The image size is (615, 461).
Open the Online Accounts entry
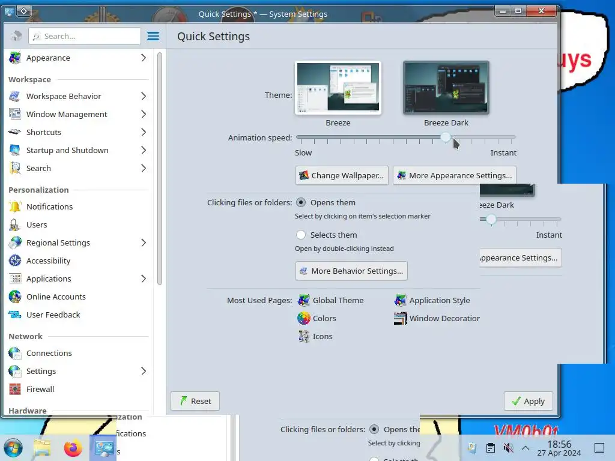[x=79, y=297]
